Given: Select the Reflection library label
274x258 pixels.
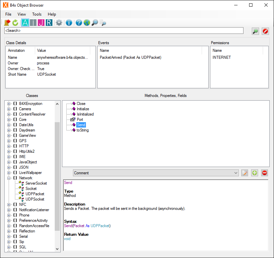Looking at the screenshot, I should click(27, 231).
